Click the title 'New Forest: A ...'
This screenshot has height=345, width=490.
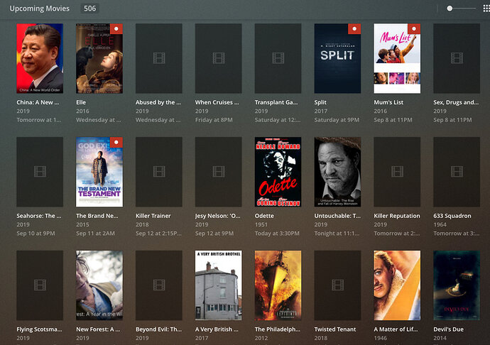pos(98,329)
